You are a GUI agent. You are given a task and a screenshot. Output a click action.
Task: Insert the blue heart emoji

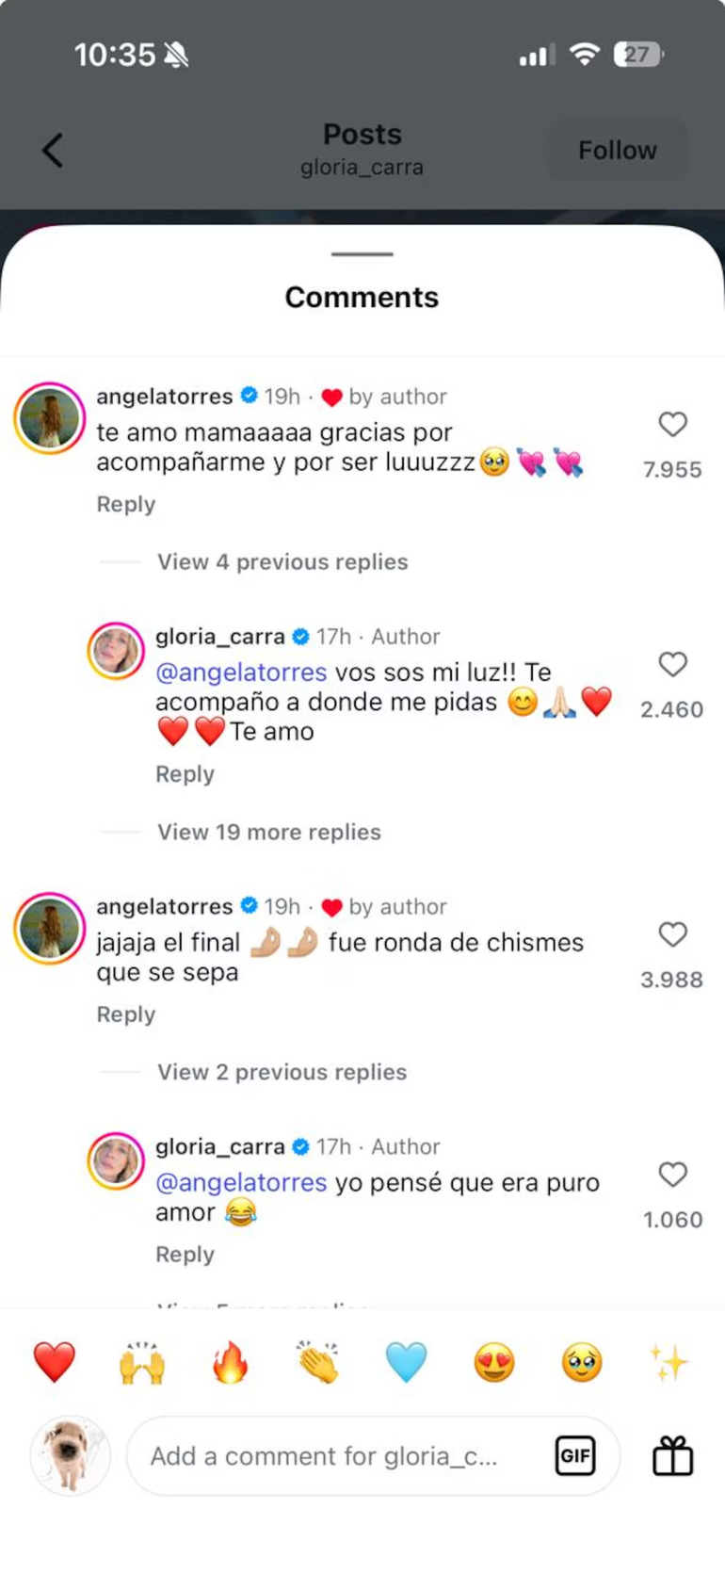406,1363
